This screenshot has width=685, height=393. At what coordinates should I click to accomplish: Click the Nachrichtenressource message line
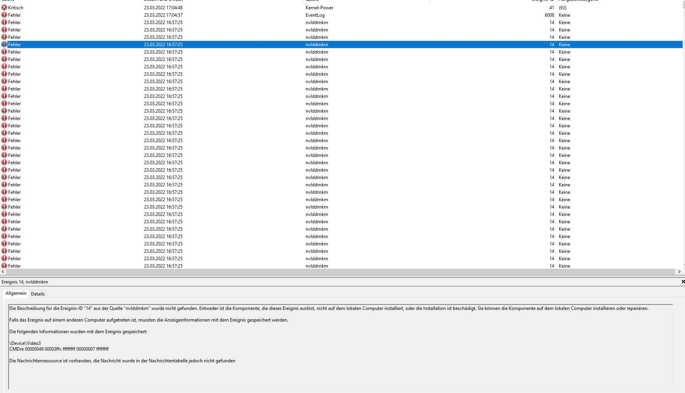point(122,361)
